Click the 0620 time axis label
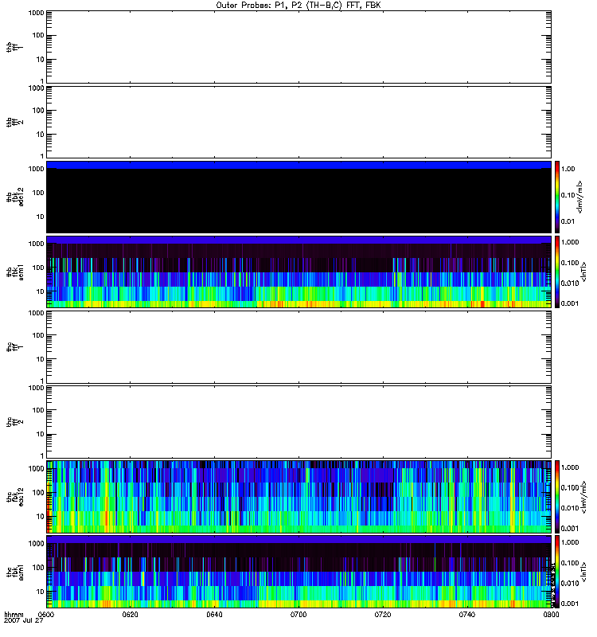The image size is (597, 637). [x=131, y=616]
